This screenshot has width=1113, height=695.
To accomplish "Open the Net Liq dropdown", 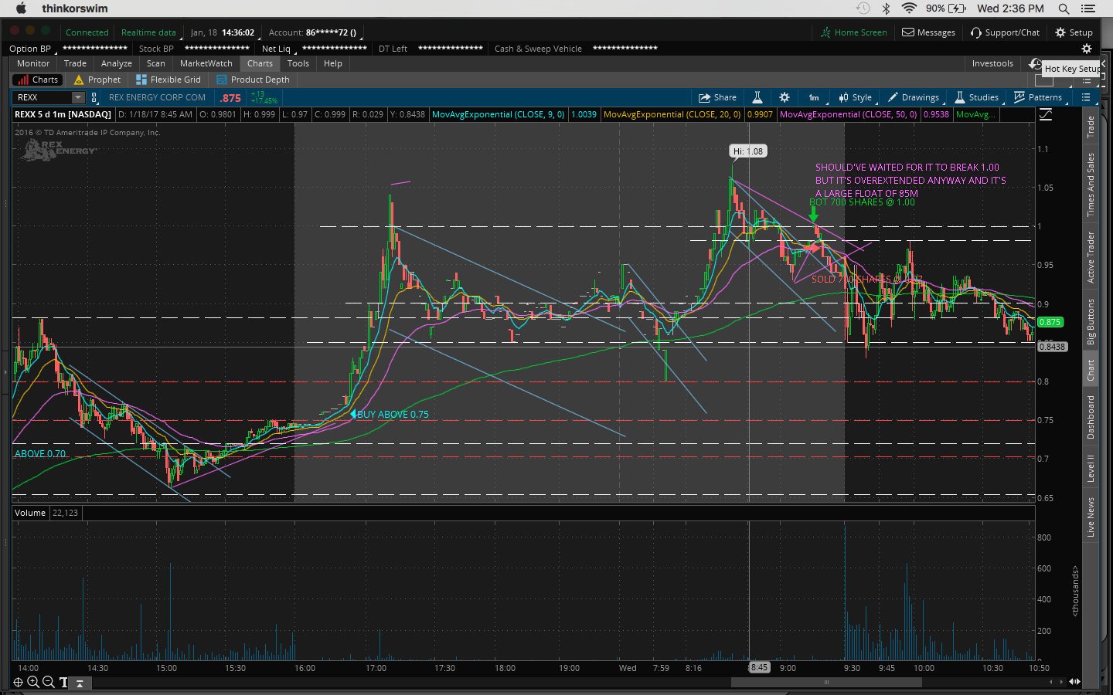I will pos(277,49).
